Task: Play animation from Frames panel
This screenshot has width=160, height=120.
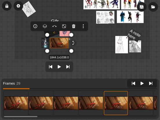Action: [x=142, y=83]
